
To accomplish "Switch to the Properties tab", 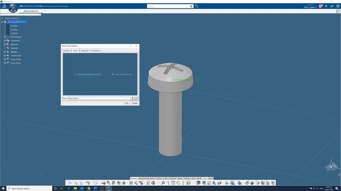I will pos(95,50).
